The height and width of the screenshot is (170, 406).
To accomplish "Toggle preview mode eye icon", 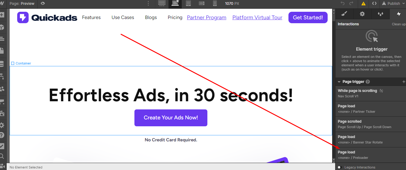I will [43, 3].
